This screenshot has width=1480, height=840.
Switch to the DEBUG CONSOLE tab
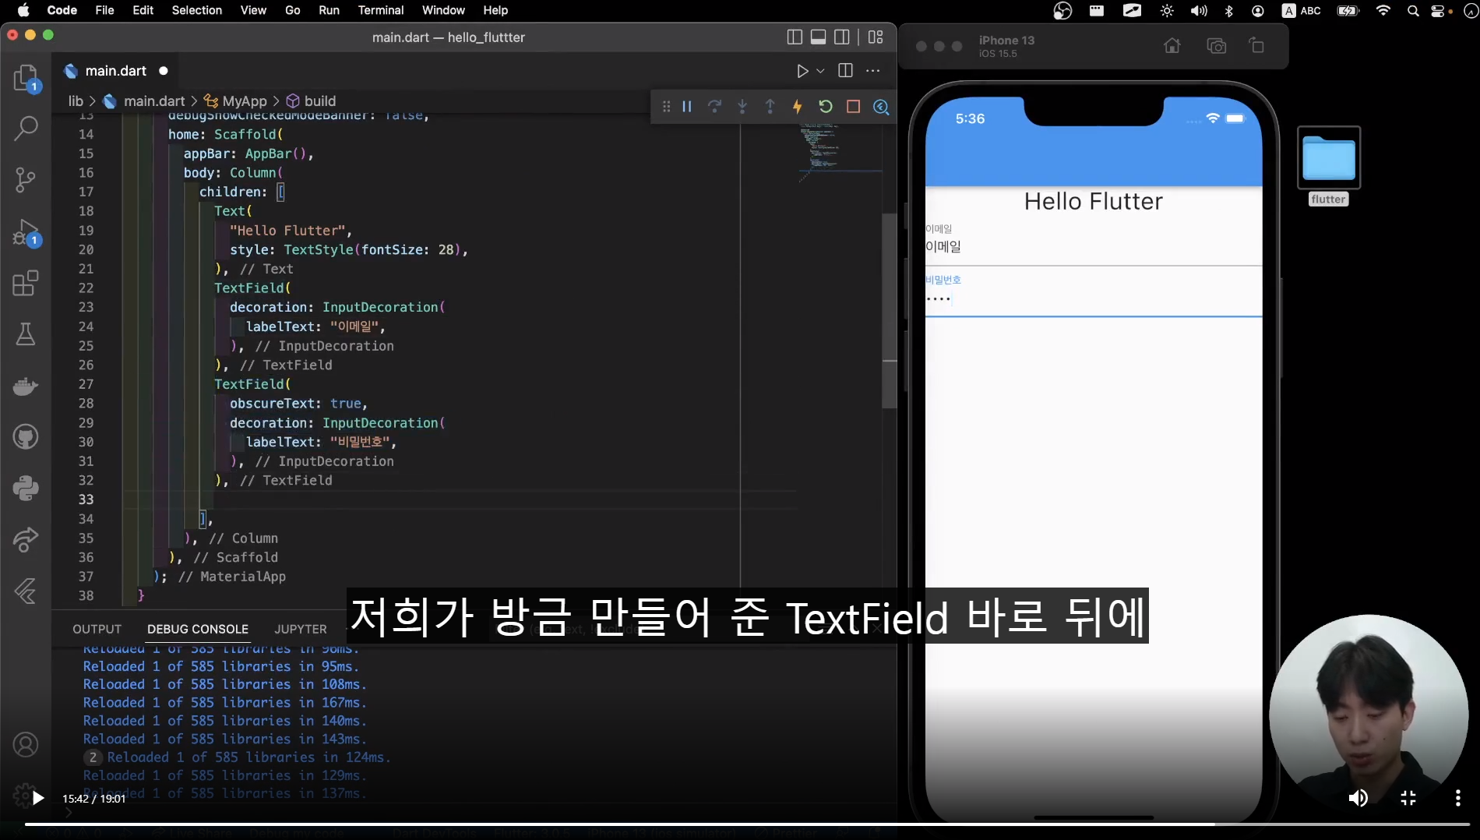click(198, 629)
